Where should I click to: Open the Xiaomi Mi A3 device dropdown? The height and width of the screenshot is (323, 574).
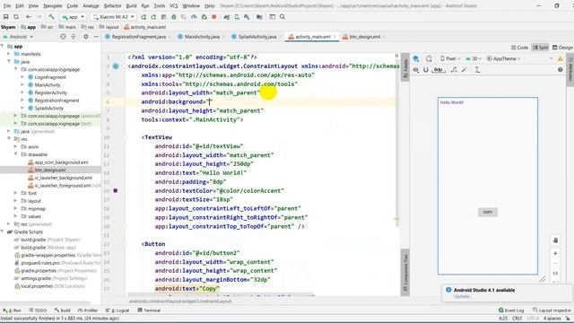coord(114,17)
